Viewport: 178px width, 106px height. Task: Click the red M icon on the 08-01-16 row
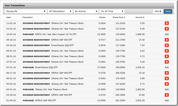coord(167,56)
